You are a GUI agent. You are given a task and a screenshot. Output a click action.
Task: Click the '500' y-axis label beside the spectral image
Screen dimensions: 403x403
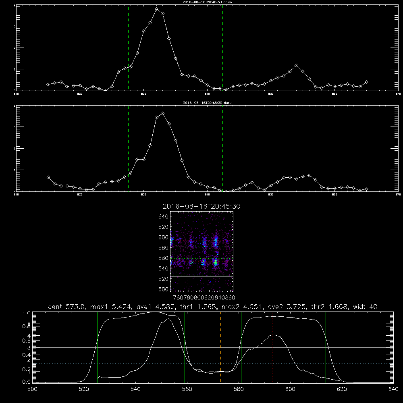[x=164, y=289]
